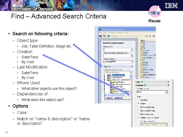Image resolution: width=183 pixels, height=137 pixels.
Task: Open the small arrow beside the blue toolbar icon
Action: pyautogui.click(x=111, y=36)
